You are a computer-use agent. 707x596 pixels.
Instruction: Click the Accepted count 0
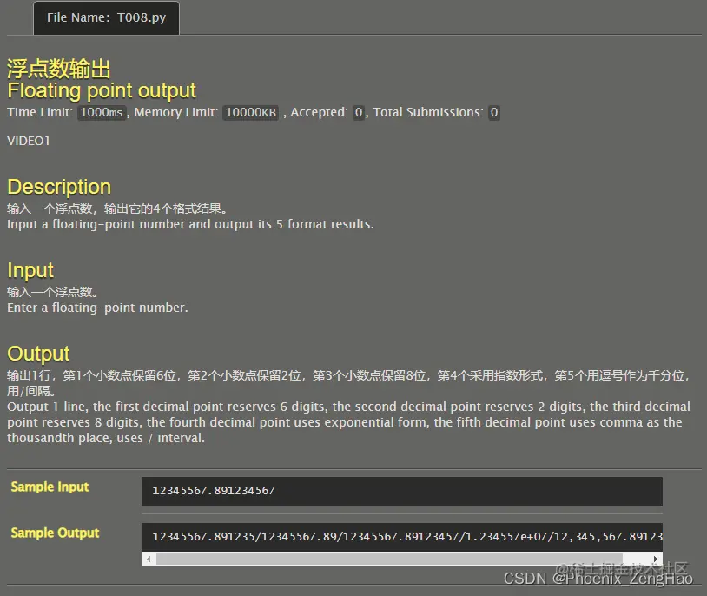[359, 112]
